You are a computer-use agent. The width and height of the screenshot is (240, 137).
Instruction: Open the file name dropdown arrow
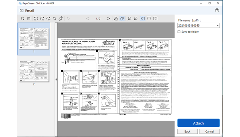coord(218,26)
